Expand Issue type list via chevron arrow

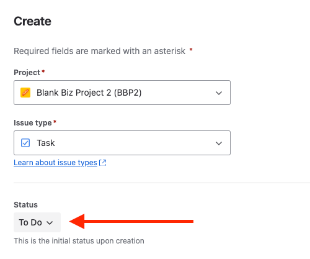pos(219,143)
